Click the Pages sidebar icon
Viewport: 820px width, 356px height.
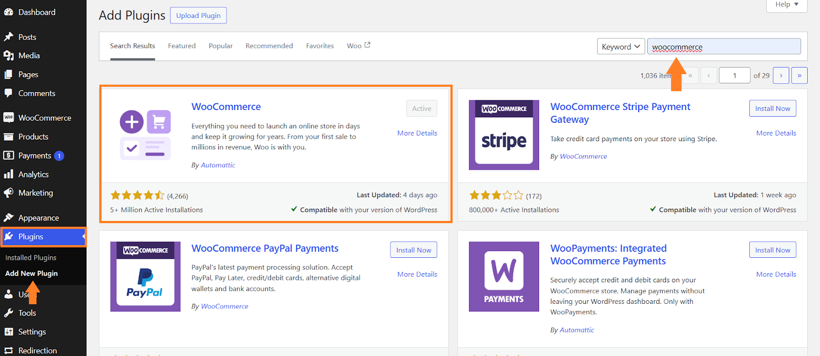pos(8,75)
